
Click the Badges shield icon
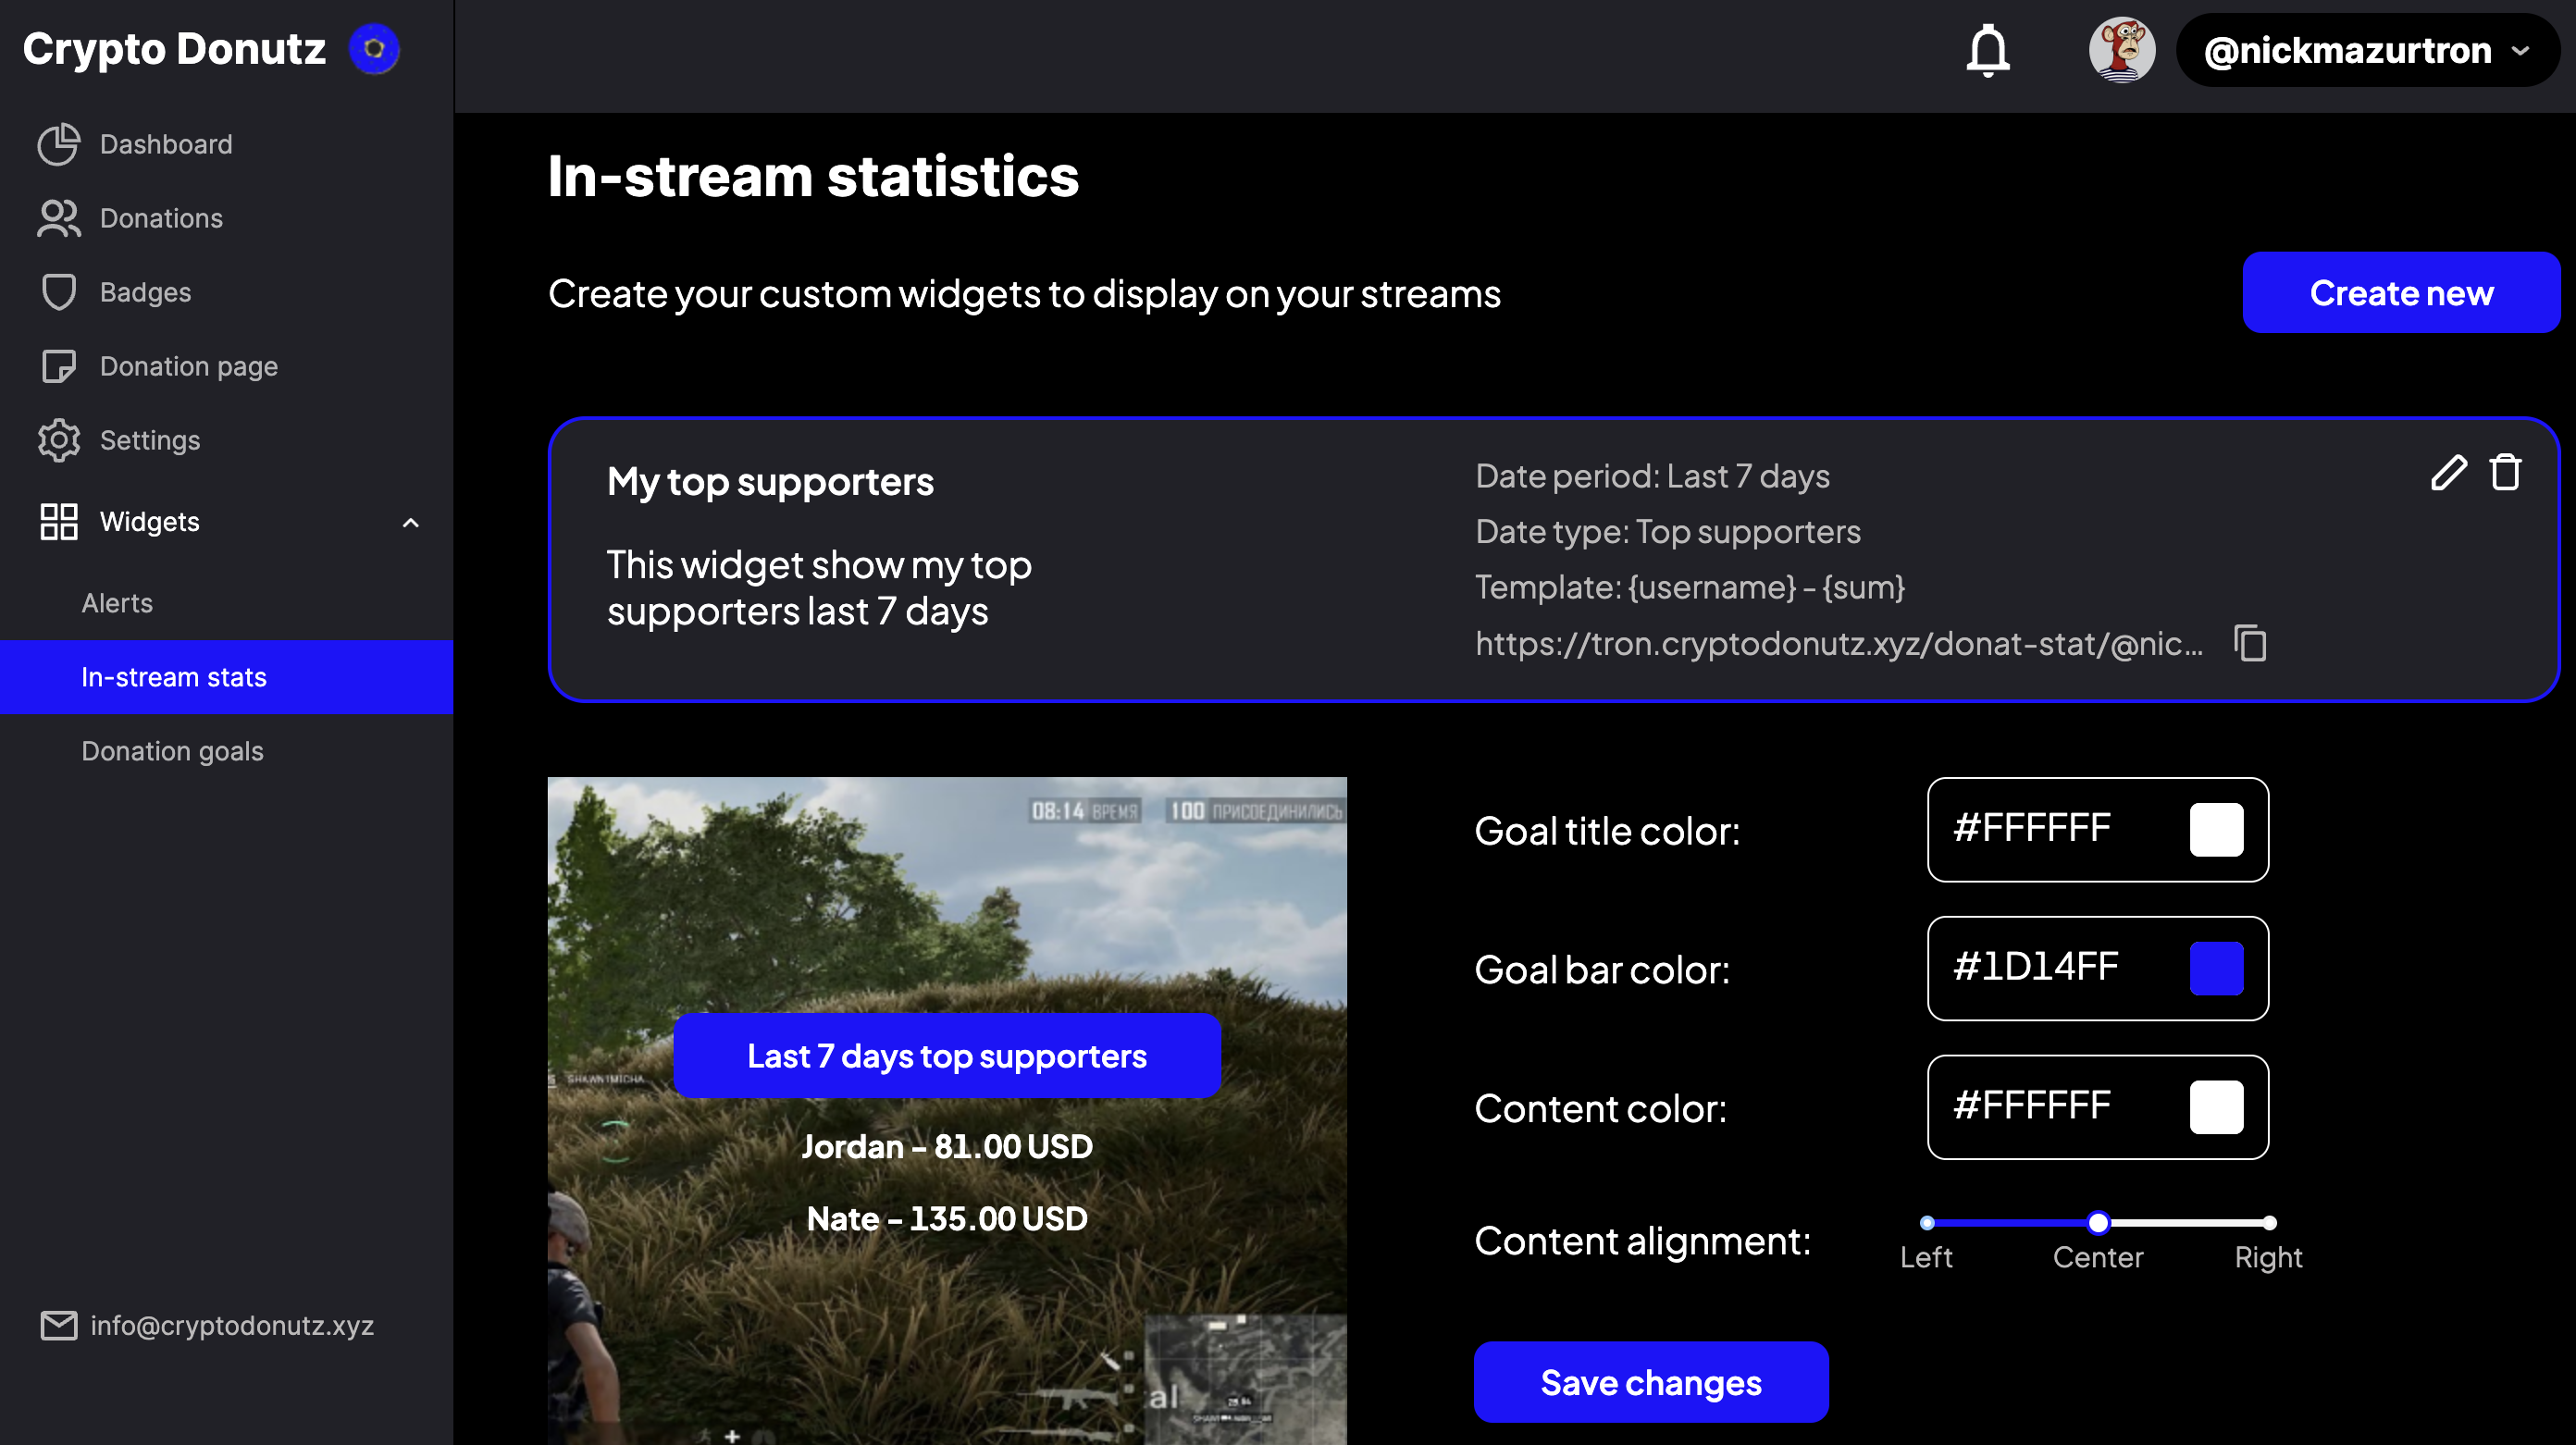click(58, 292)
